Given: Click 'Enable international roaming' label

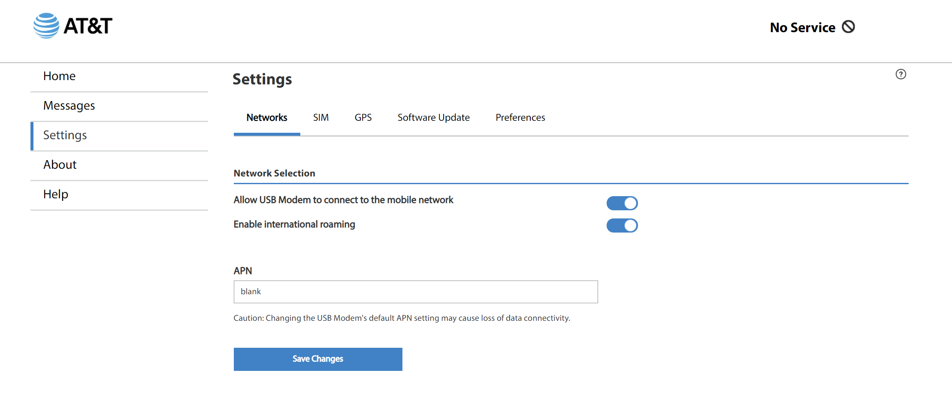Looking at the screenshot, I should (x=294, y=224).
